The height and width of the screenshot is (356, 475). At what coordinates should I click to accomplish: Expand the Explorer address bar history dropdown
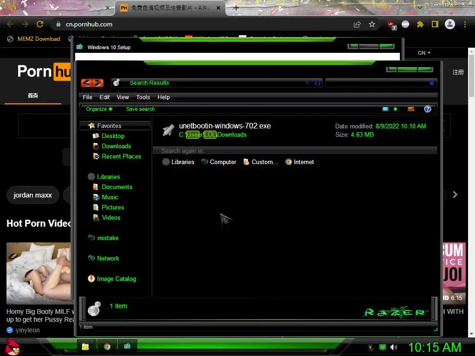308,83
